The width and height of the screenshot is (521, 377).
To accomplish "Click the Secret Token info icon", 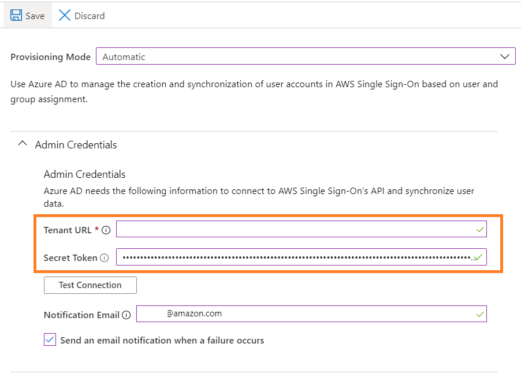I will [x=104, y=258].
